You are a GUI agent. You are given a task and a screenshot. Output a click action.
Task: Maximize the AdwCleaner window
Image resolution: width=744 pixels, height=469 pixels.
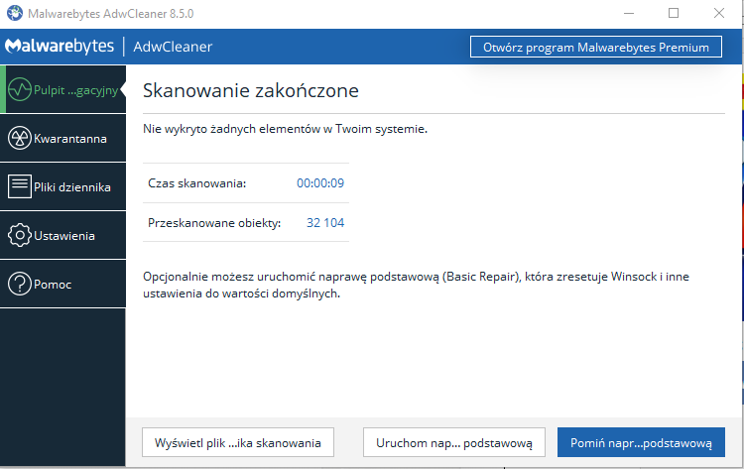coord(674,13)
